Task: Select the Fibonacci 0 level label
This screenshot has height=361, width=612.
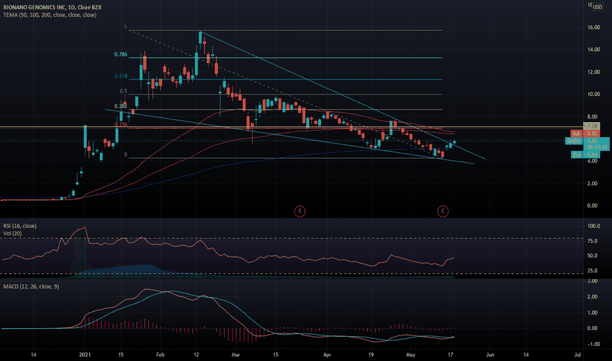Action: pos(125,155)
